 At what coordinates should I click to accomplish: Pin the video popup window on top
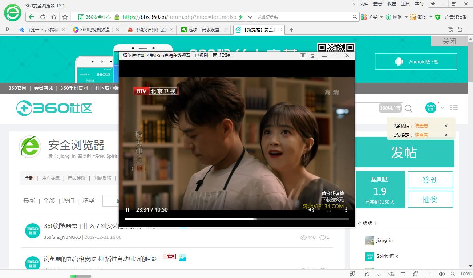pyautogui.click(x=303, y=56)
